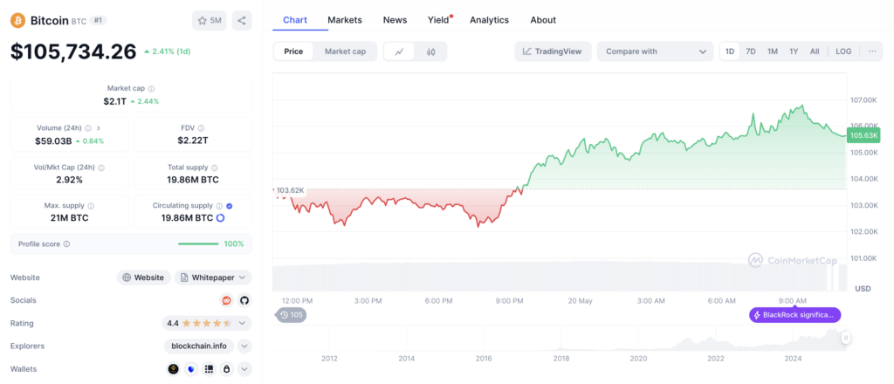Click the $2.1T market cap value

114,101
